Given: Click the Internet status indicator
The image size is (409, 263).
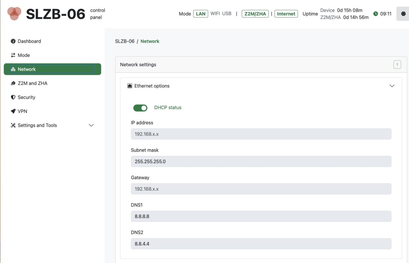Looking at the screenshot, I should coord(286,14).
